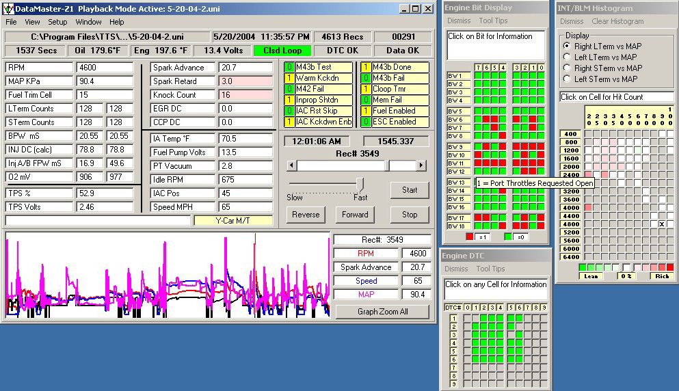Click the Warm Kckdn flag indicator
Viewport: 679px width, 391px height.
click(x=318, y=78)
